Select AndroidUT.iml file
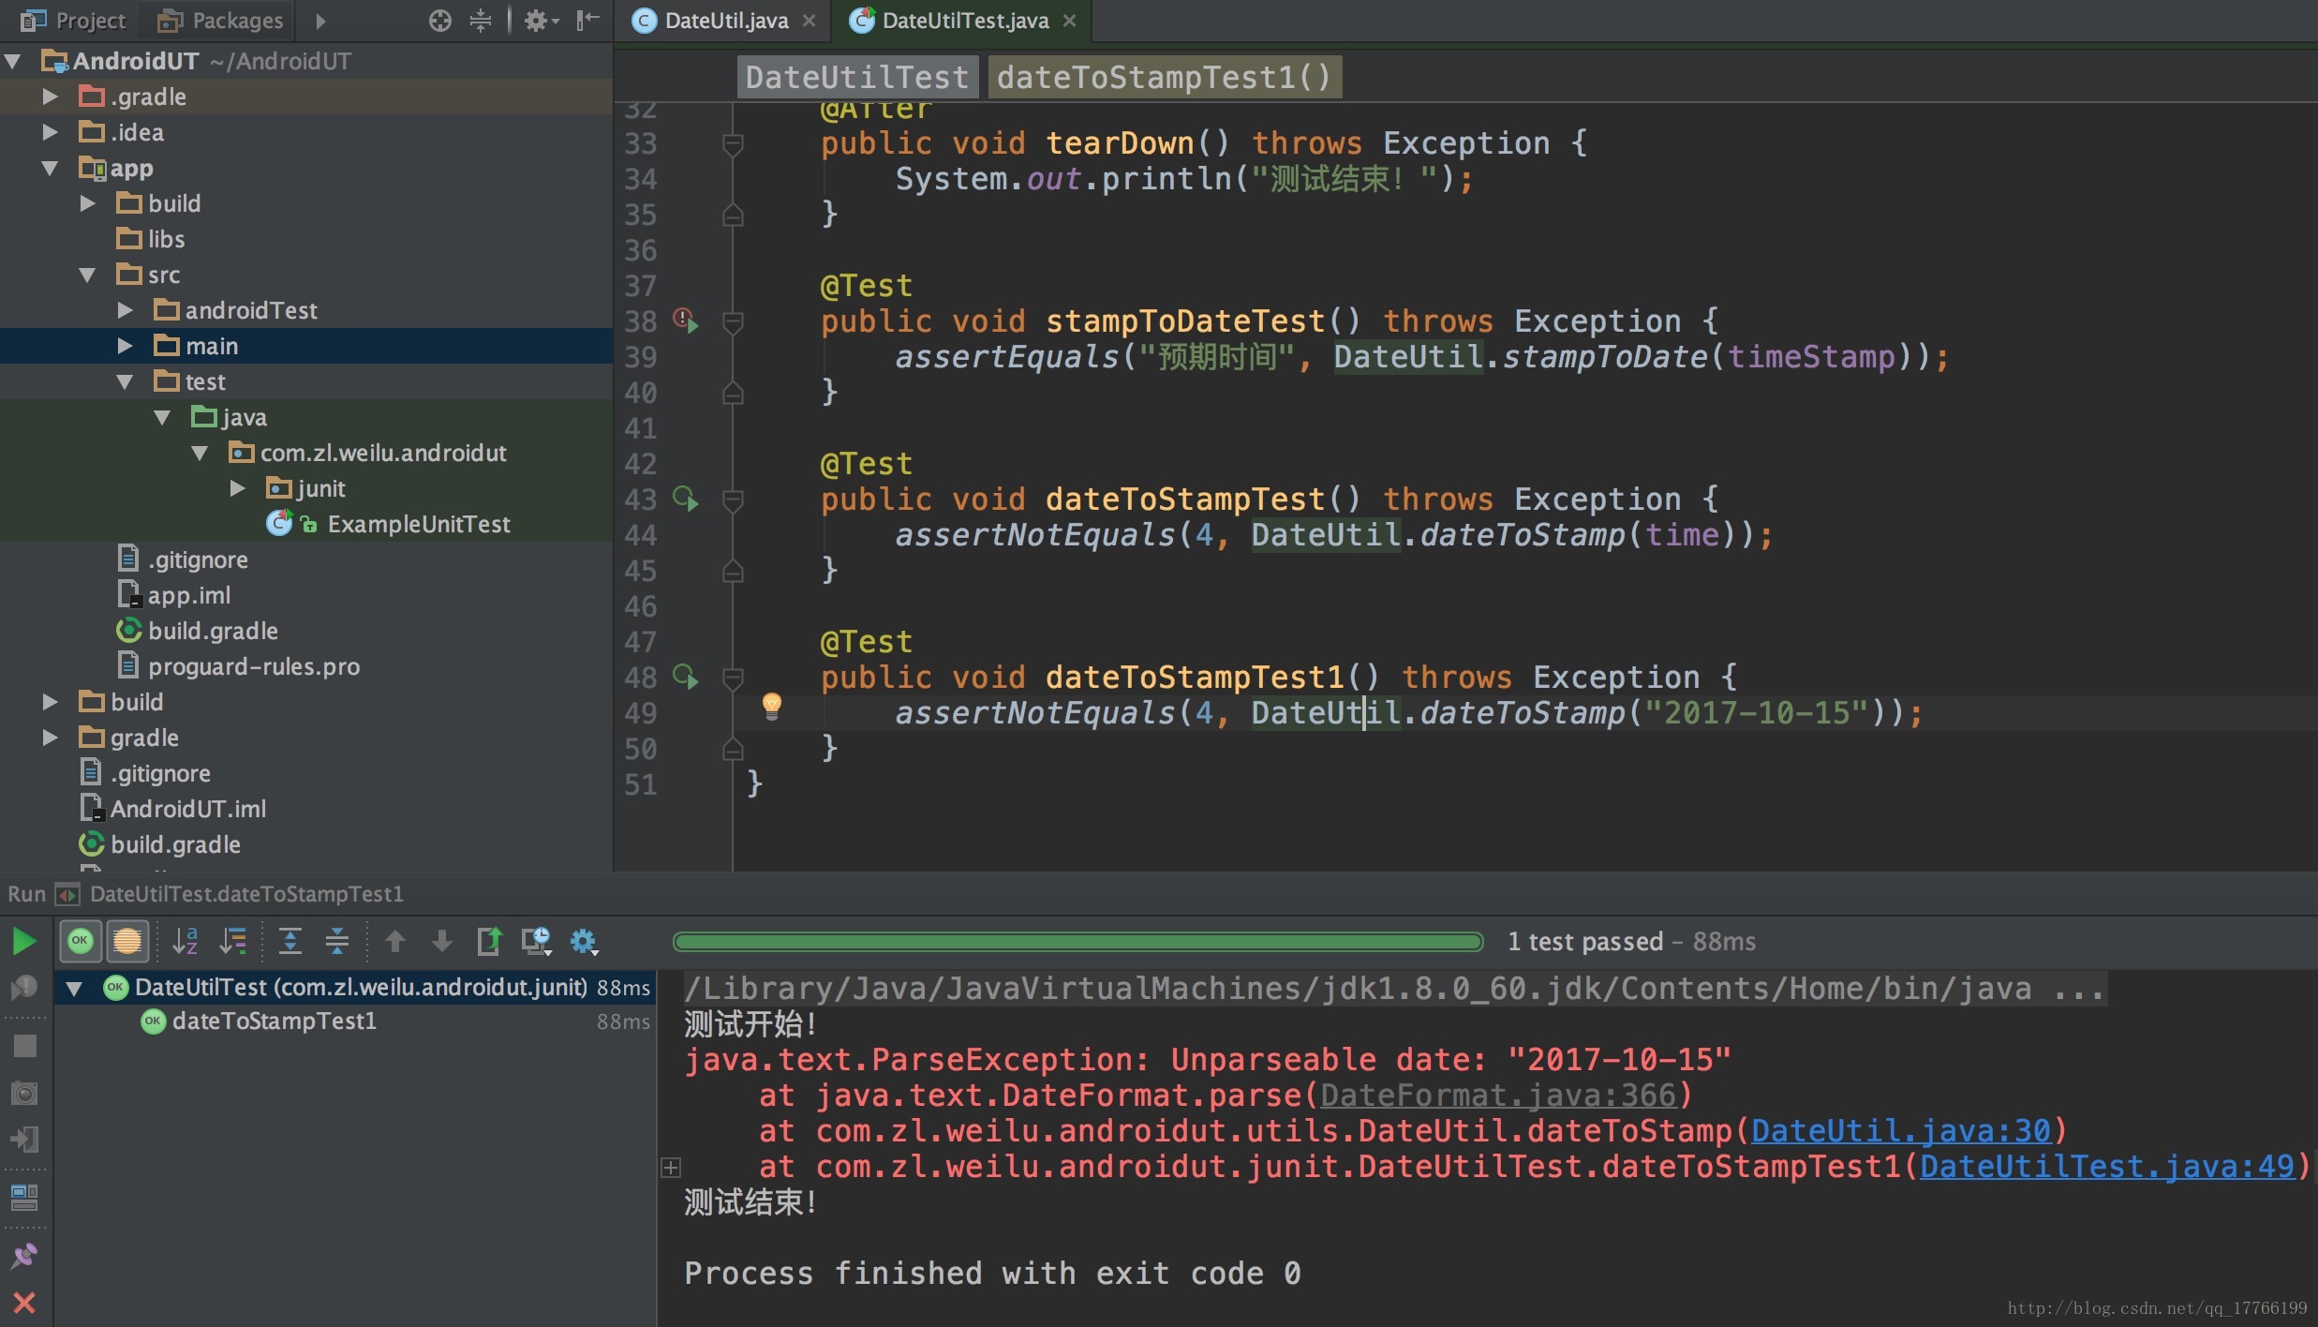2318x1327 pixels. coord(187,810)
